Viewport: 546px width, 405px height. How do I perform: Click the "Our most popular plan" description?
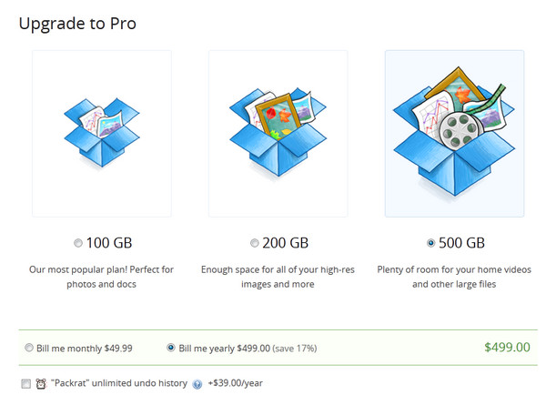[x=101, y=277]
